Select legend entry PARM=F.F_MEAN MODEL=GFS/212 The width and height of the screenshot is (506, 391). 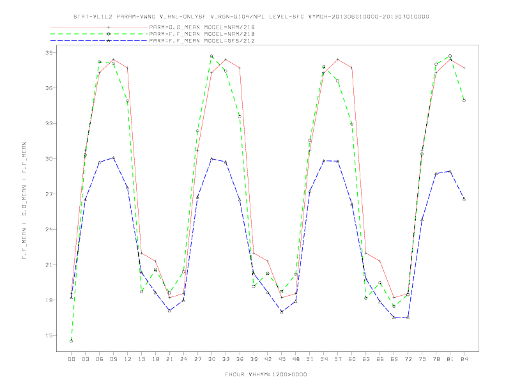point(202,41)
